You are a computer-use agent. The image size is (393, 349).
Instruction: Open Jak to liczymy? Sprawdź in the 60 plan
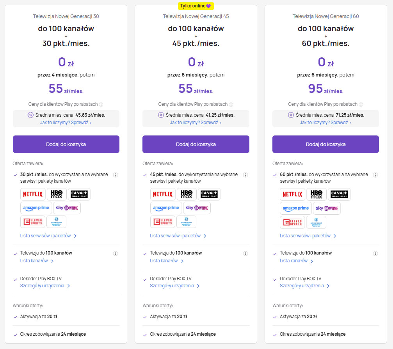click(325, 123)
